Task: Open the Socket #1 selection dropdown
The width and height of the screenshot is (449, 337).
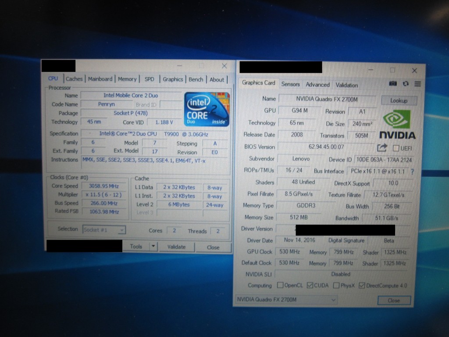Action: (x=104, y=230)
